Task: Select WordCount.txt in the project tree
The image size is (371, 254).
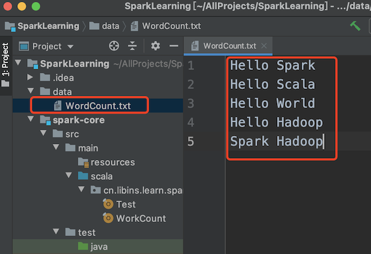Action: pyautogui.click(x=98, y=106)
